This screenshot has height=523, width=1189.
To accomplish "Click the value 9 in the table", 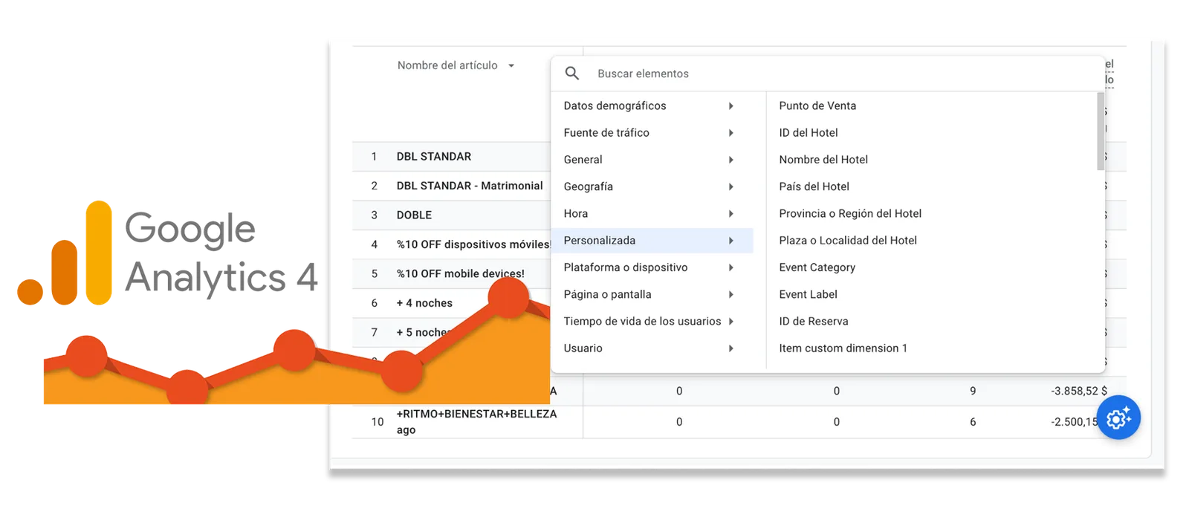I will [973, 391].
